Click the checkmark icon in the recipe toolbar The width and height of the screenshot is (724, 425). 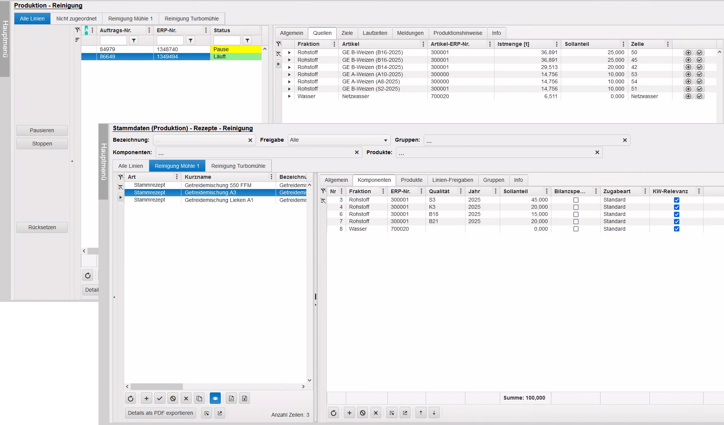pyautogui.click(x=160, y=398)
